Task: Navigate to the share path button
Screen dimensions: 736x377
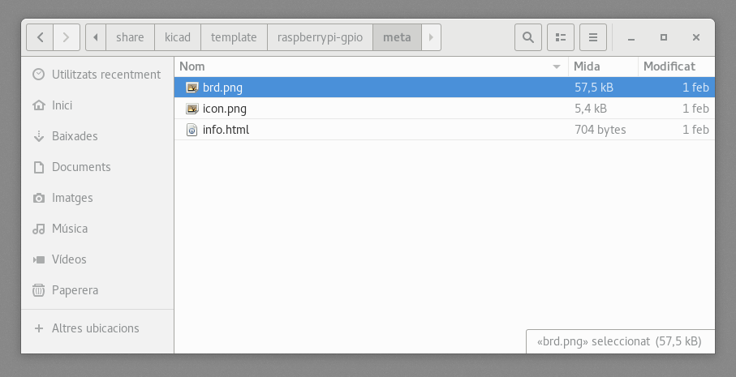Action: [x=130, y=37]
